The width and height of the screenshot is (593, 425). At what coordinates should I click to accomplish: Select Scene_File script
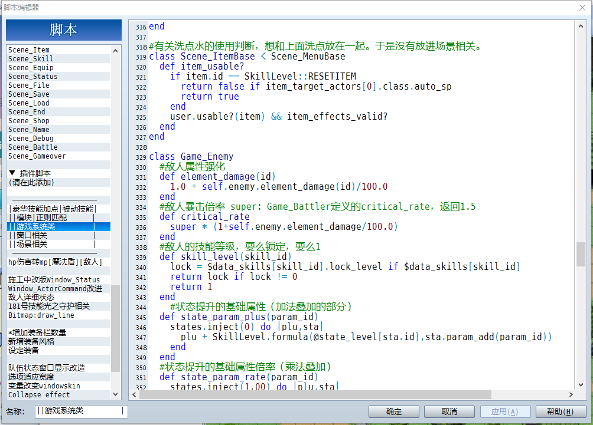58,85
